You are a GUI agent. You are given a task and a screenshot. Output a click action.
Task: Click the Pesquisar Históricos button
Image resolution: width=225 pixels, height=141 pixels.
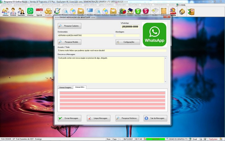(127, 118)
